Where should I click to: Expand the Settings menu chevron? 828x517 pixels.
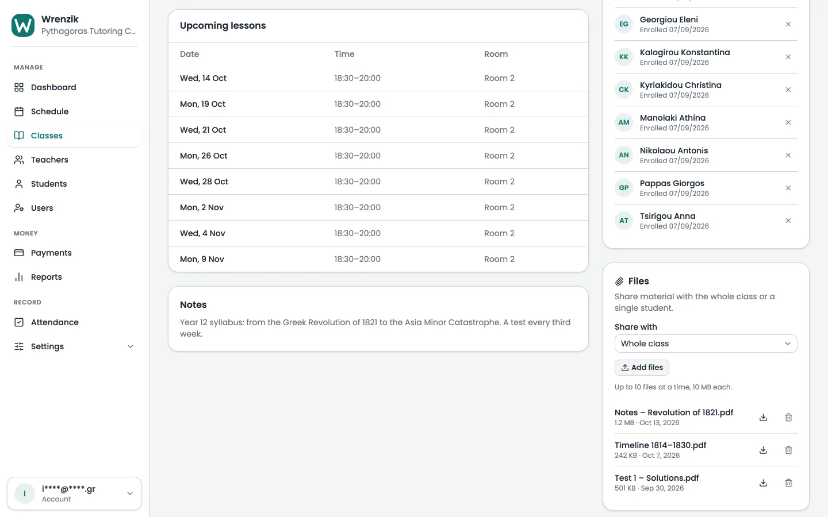click(131, 346)
